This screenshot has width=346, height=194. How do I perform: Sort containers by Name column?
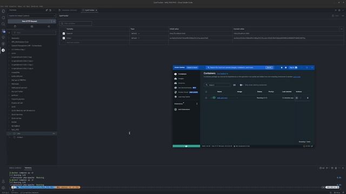point(219,92)
